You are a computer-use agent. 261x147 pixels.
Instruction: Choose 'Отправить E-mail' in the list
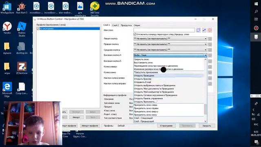[x=168, y=82]
